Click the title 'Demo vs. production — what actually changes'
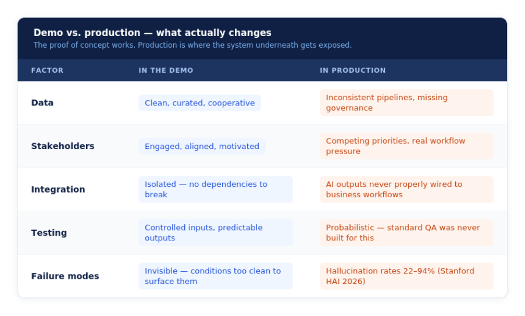The height and width of the screenshot is (316, 525). (x=152, y=33)
